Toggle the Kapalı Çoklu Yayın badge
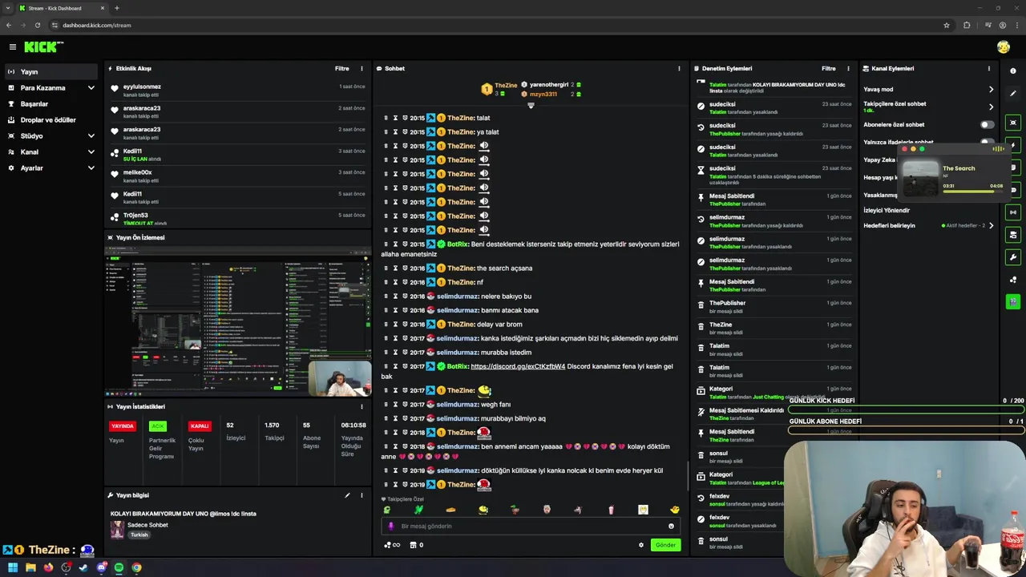Screen dimensions: 1026x577 click(200, 426)
